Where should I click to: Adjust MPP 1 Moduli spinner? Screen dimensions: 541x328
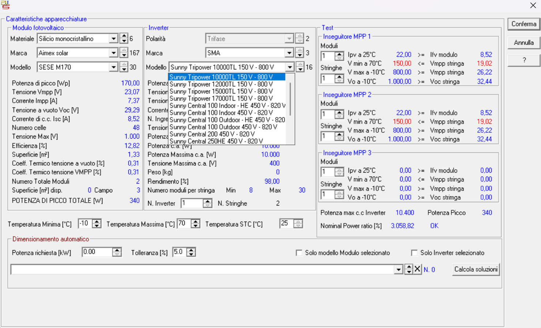pos(339,56)
